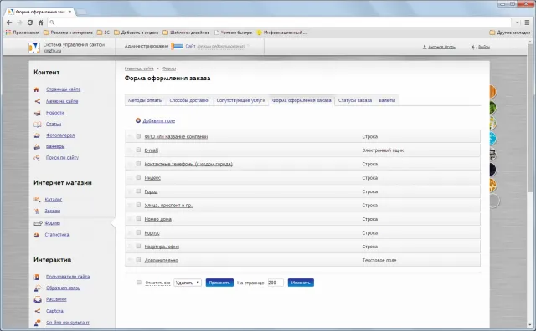Viewport: 536px width, 331px height.
Task: Click the icon beside Captcha
Action: click(37, 311)
